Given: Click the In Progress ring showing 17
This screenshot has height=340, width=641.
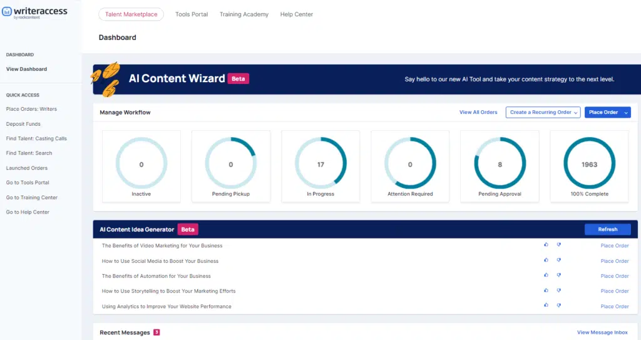Looking at the screenshot, I should click(x=320, y=163).
